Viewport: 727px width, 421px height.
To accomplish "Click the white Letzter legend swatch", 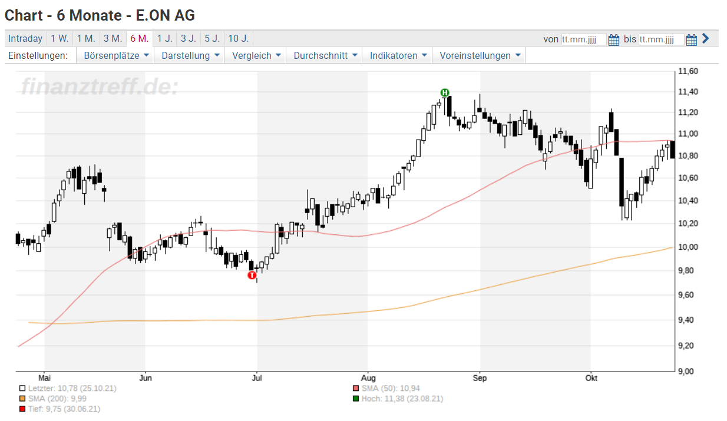I will (x=22, y=389).
